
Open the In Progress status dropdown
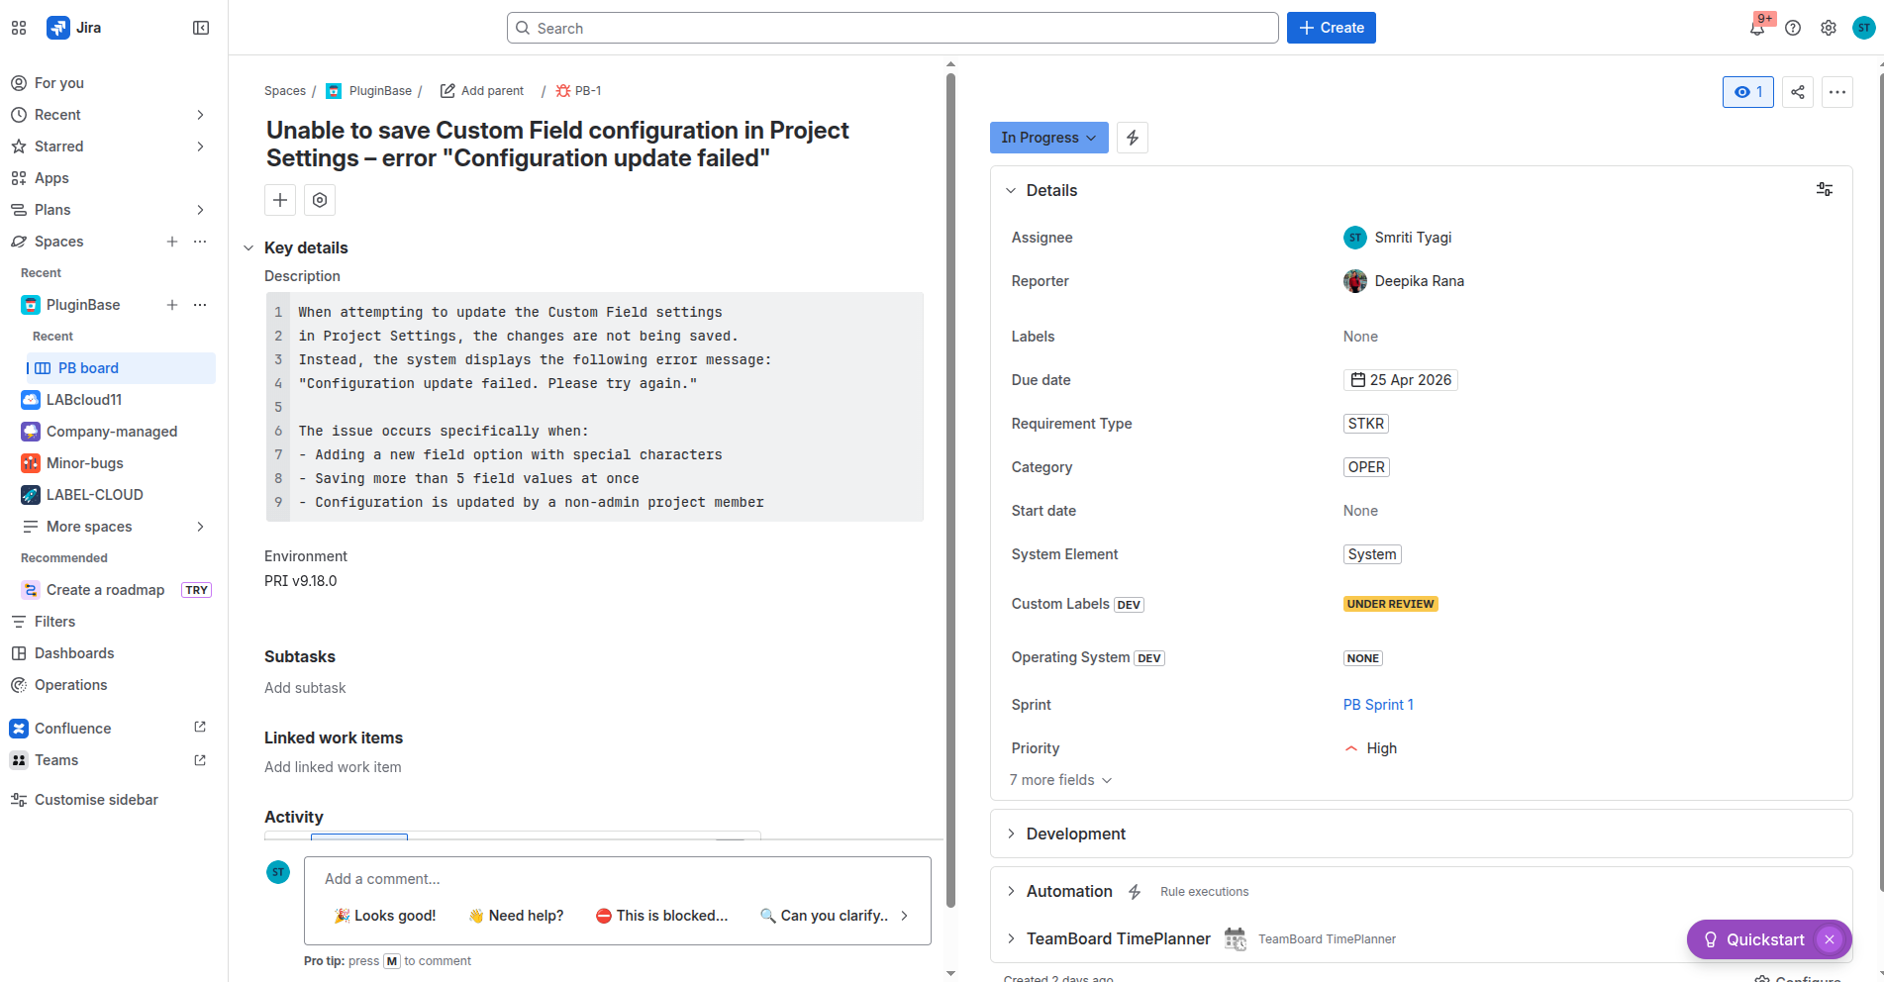coord(1049,138)
